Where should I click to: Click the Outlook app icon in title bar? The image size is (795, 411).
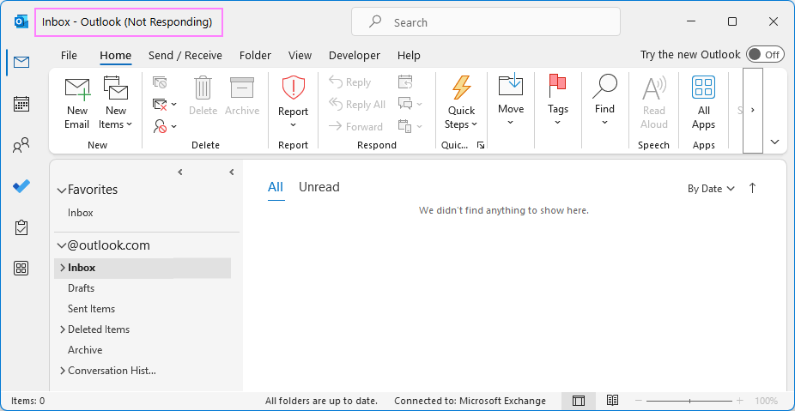tap(21, 22)
